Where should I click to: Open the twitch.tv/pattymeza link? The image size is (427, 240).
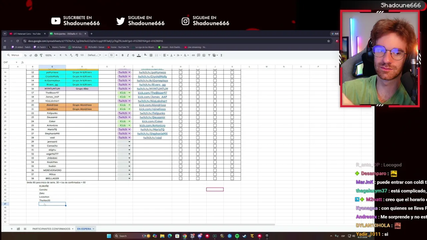152,72
